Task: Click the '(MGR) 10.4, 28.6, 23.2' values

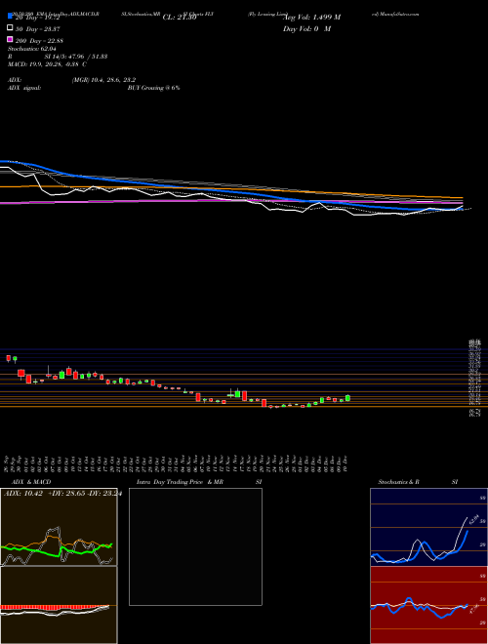Action: (x=103, y=80)
